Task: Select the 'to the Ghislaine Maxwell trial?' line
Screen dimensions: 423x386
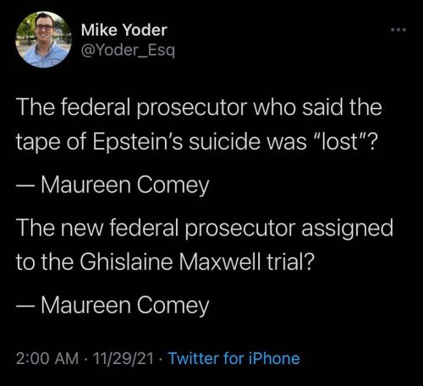Action: coord(165,262)
